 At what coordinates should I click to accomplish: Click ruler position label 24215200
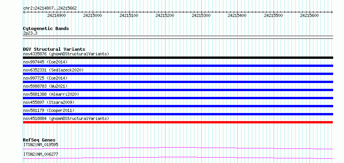click(x=165, y=15)
